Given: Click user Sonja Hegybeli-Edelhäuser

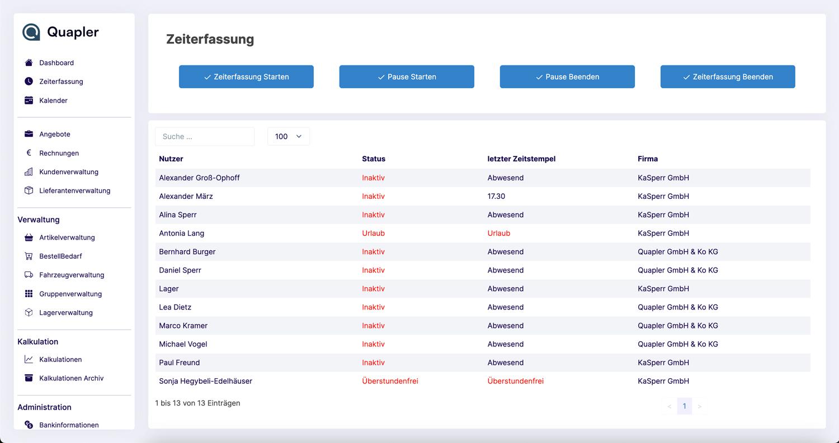Looking at the screenshot, I should tap(206, 380).
